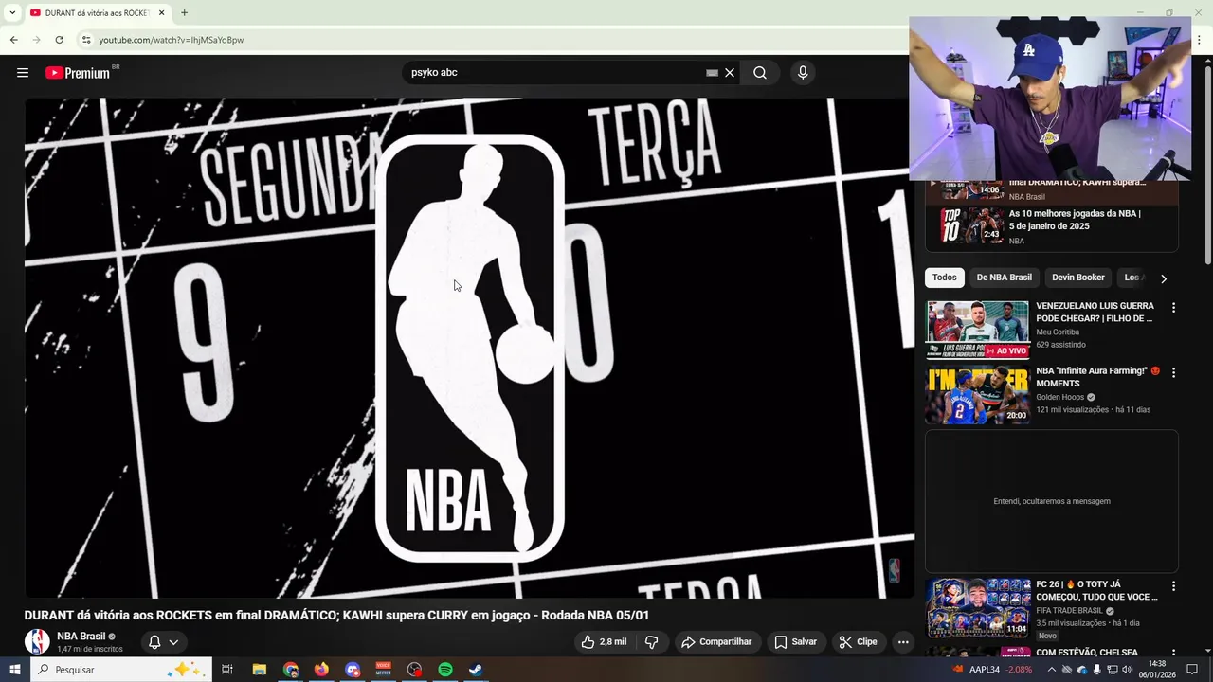
Task: Open As 10 melhores jogadas playlist item
Action: coord(1052,226)
